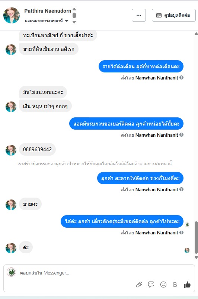The height and width of the screenshot is (299, 198).
Task: Open the three-dots more options button
Action: (139, 15)
